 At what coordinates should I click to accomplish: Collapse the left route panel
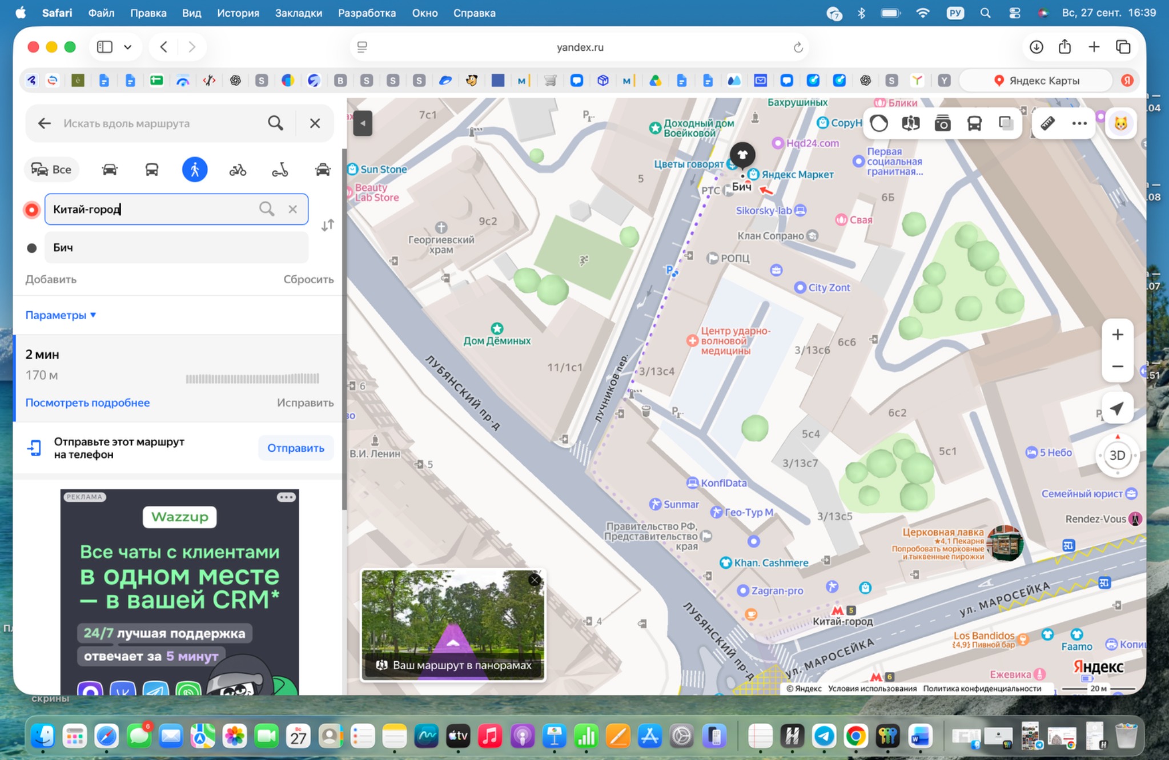(363, 123)
